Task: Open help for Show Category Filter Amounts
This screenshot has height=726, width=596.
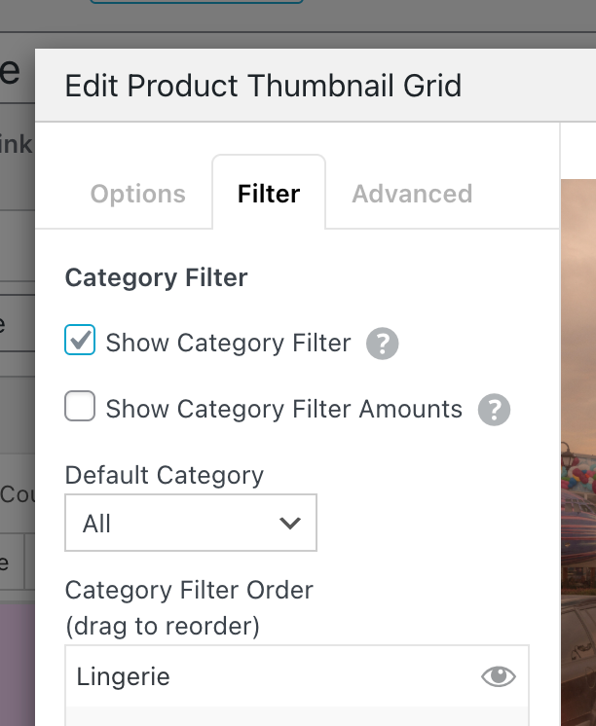Action: 494,410
